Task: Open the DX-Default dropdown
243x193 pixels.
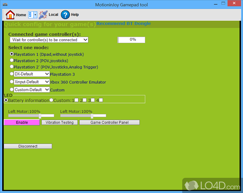Action: point(32,74)
